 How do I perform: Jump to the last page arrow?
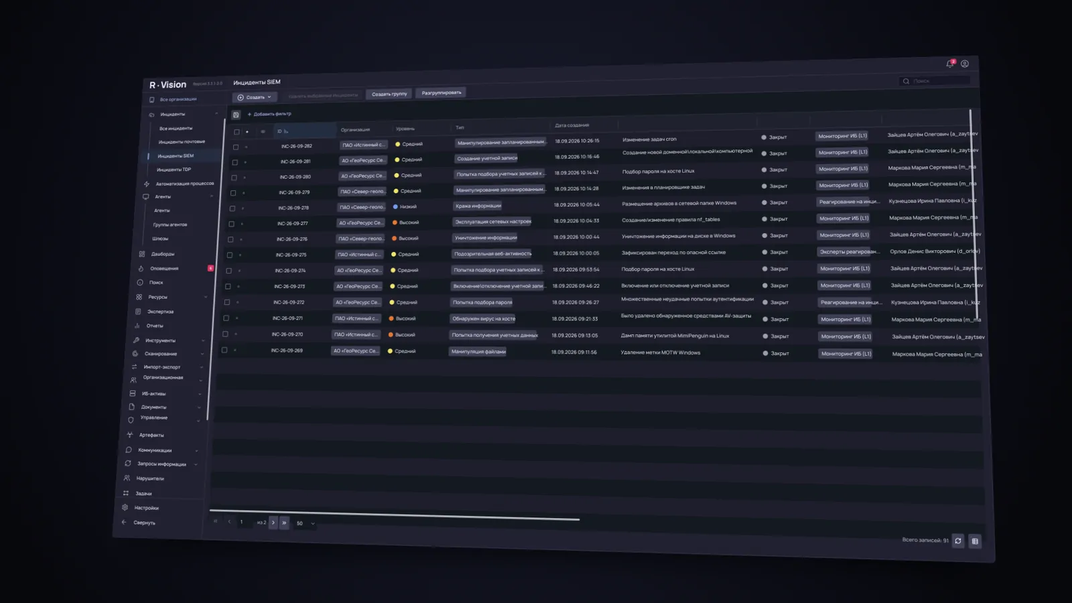coord(284,523)
